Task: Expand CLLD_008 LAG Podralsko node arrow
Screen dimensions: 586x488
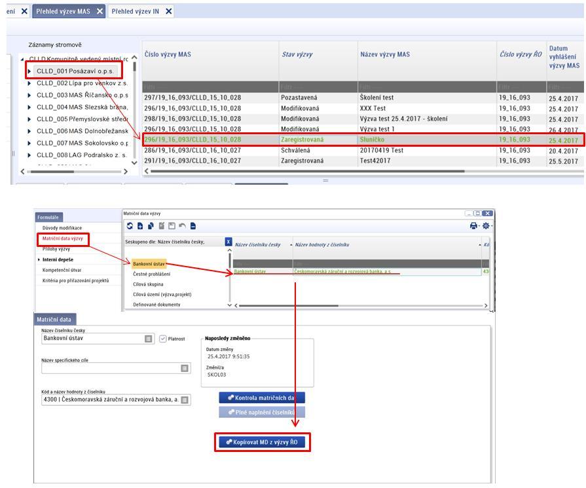Action: coord(29,155)
